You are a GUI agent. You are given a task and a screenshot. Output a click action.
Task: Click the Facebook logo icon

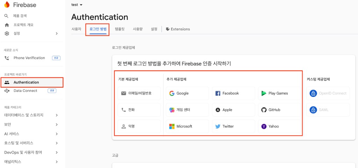pyautogui.click(x=218, y=93)
